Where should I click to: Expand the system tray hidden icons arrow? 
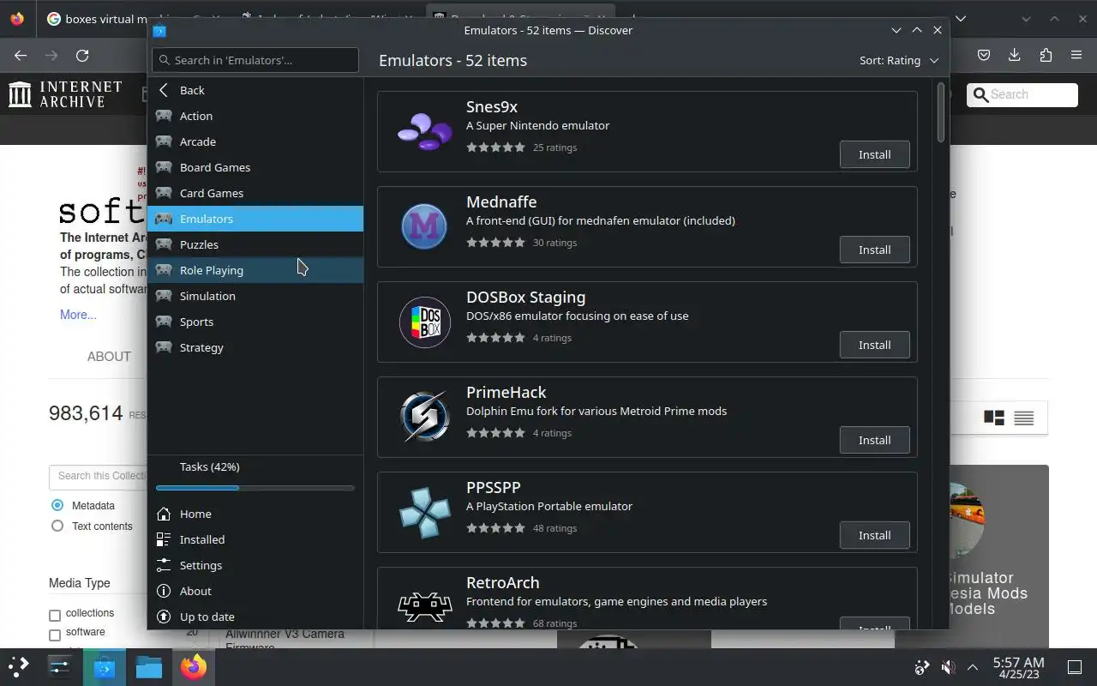(x=973, y=667)
